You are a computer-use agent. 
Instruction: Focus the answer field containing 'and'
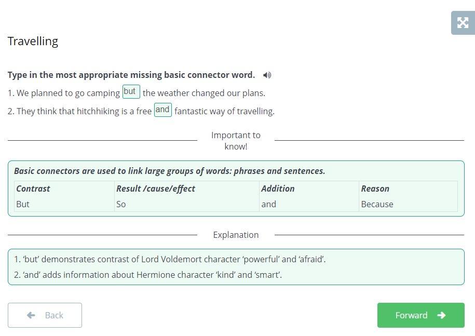162,110
